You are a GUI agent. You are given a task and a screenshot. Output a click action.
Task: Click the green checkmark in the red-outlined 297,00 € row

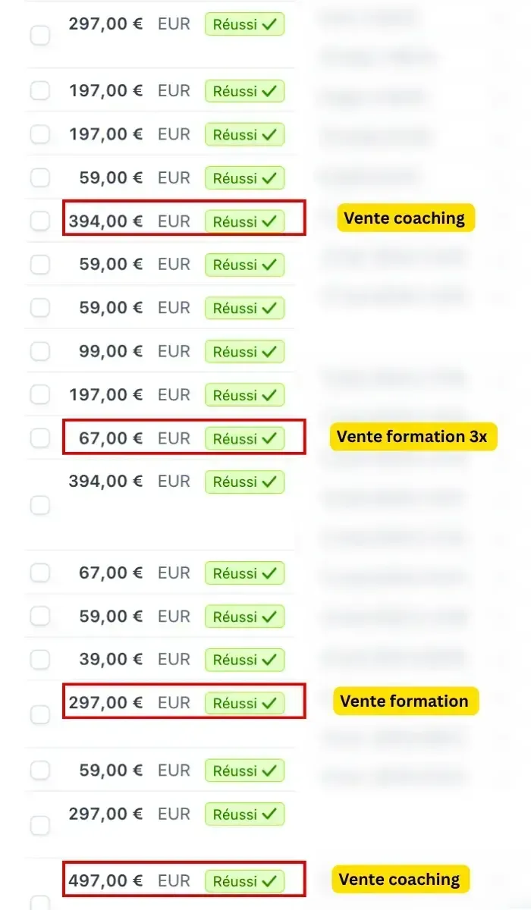(x=269, y=703)
